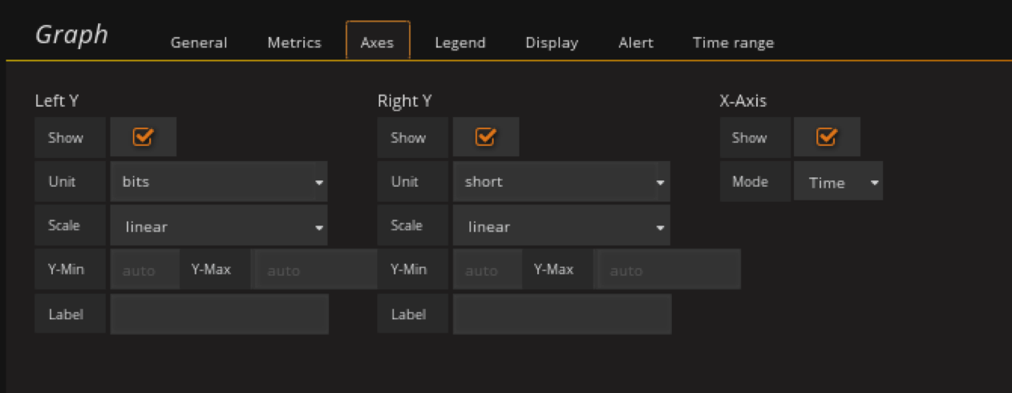Switch to the General tab

[x=199, y=43]
